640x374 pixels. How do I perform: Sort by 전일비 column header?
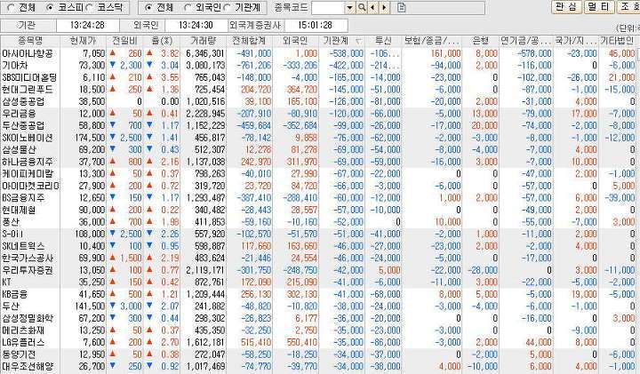point(124,41)
